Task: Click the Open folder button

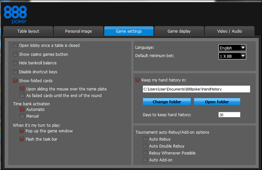Action: pos(217,102)
